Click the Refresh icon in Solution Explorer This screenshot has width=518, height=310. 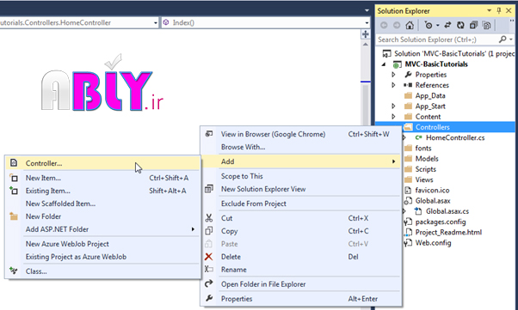coord(460,25)
